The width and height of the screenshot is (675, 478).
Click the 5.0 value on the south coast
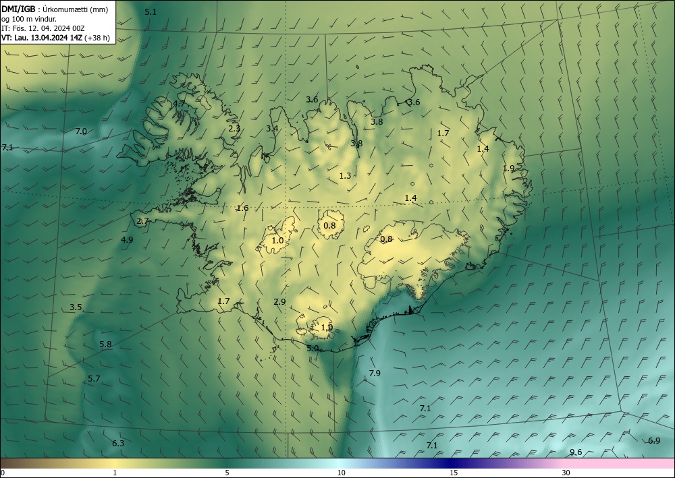tap(313, 349)
